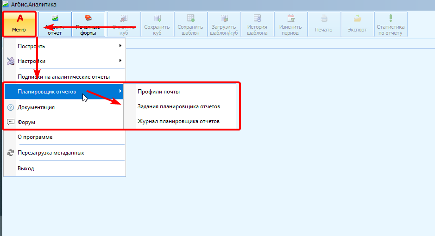Select Планировщик отчетов menu item
The height and width of the screenshot is (236, 435).
[64, 92]
